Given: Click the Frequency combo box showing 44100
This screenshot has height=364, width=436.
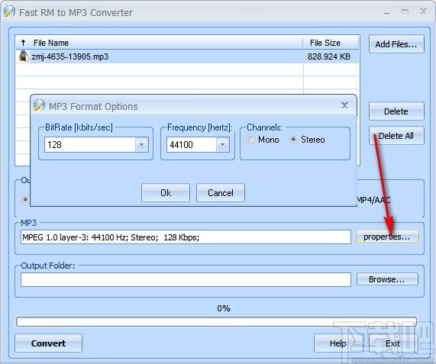Looking at the screenshot, I should (x=198, y=144).
